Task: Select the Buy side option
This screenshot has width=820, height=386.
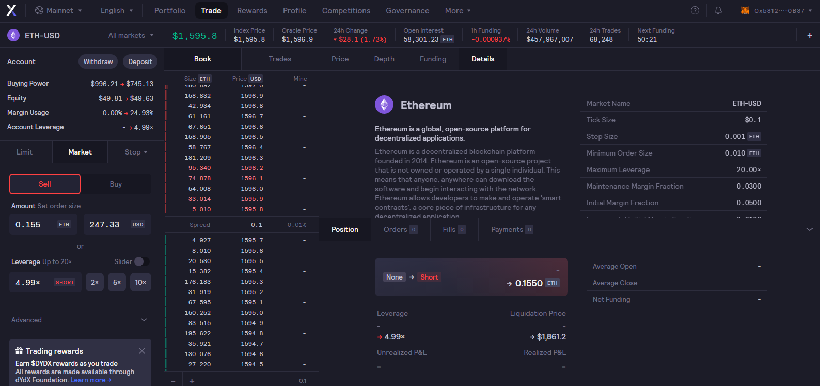Action: pyautogui.click(x=116, y=184)
